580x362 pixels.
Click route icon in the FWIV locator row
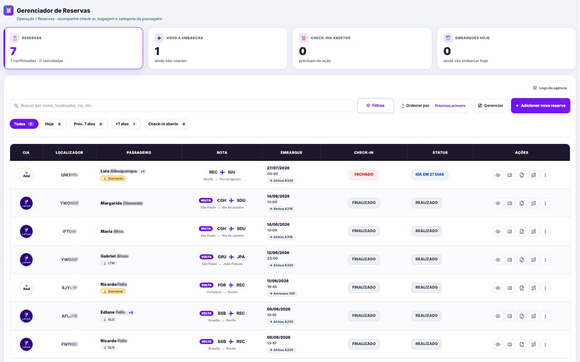click(x=534, y=344)
